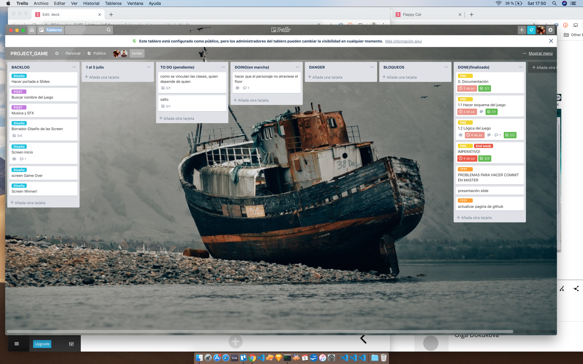Toggle the 5 de jul. due date badge
Screen dimensions: 583x364
[x=467, y=159]
